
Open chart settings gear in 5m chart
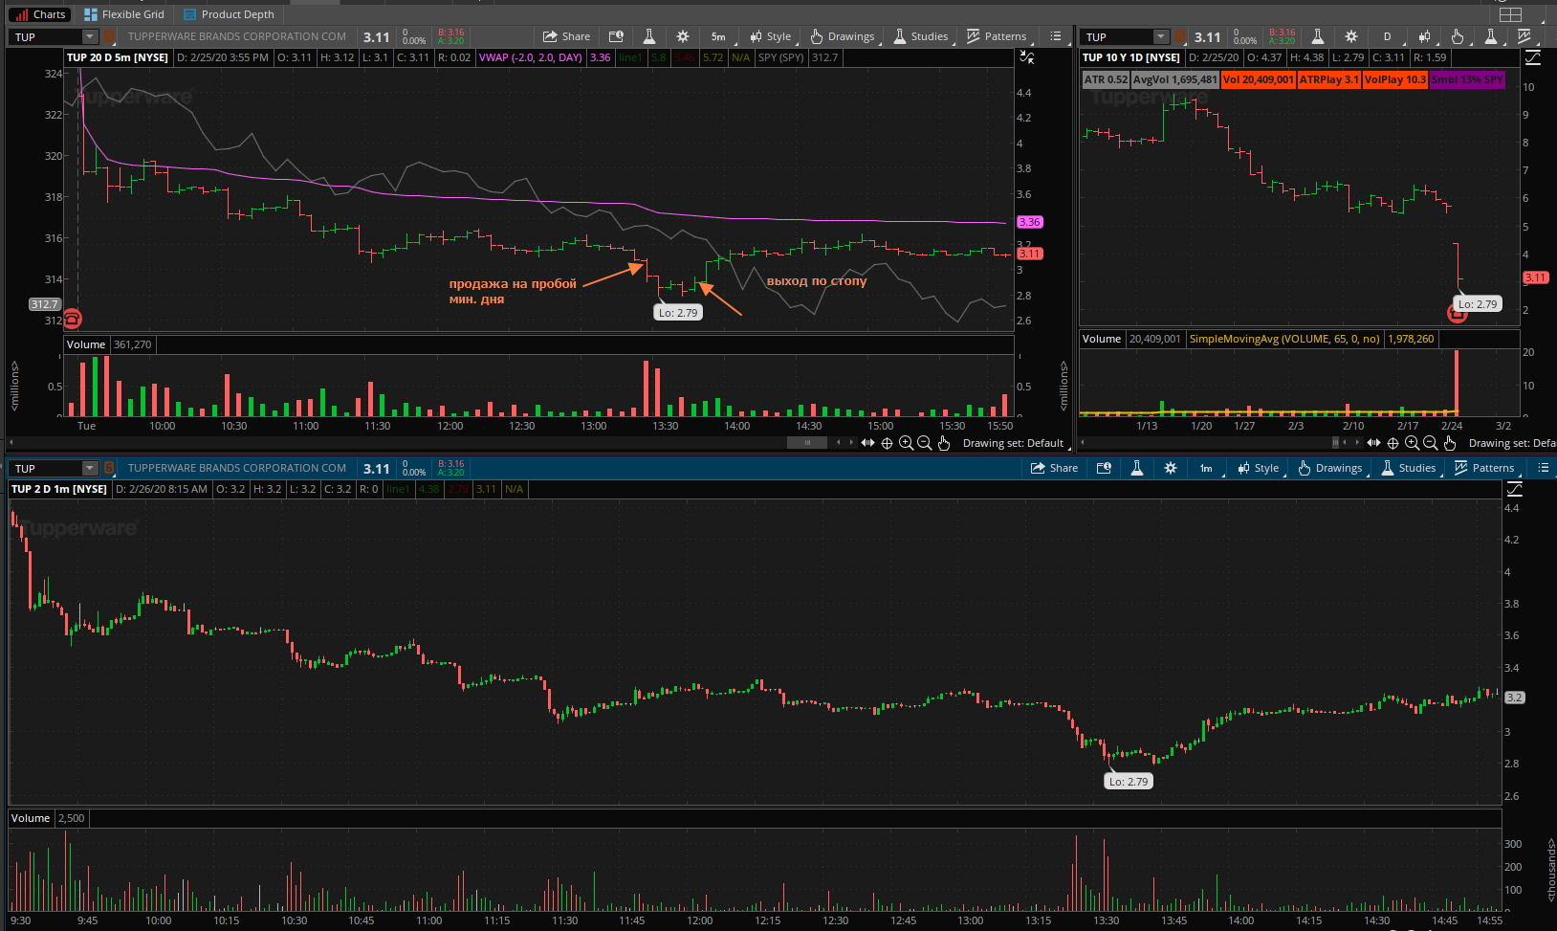click(682, 36)
